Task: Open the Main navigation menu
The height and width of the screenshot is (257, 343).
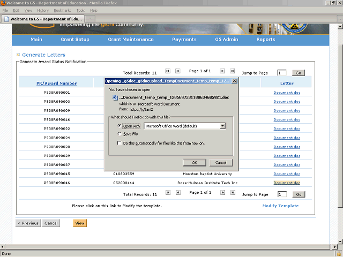Action: [36, 39]
